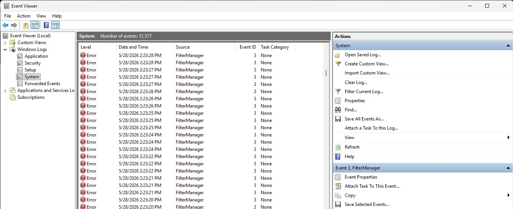Select Clear Log action
513x209 pixels.
click(356, 82)
